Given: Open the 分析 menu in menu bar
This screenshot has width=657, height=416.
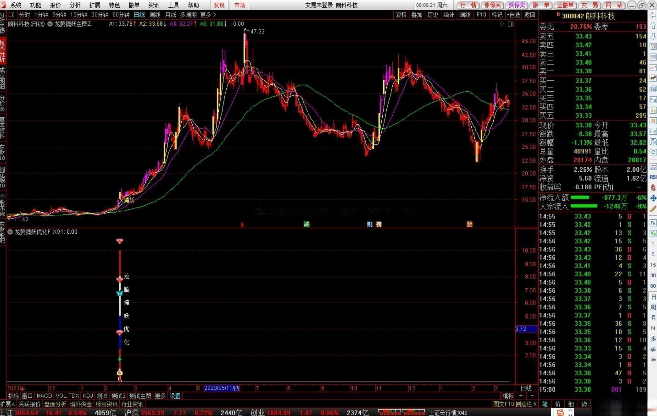Looking at the screenshot, I should coord(75,5).
